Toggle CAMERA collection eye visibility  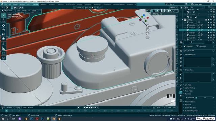click(211, 20)
